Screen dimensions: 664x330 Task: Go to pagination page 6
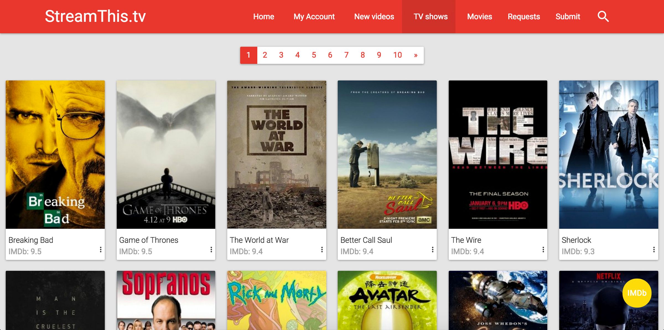[x=330, y=55]
